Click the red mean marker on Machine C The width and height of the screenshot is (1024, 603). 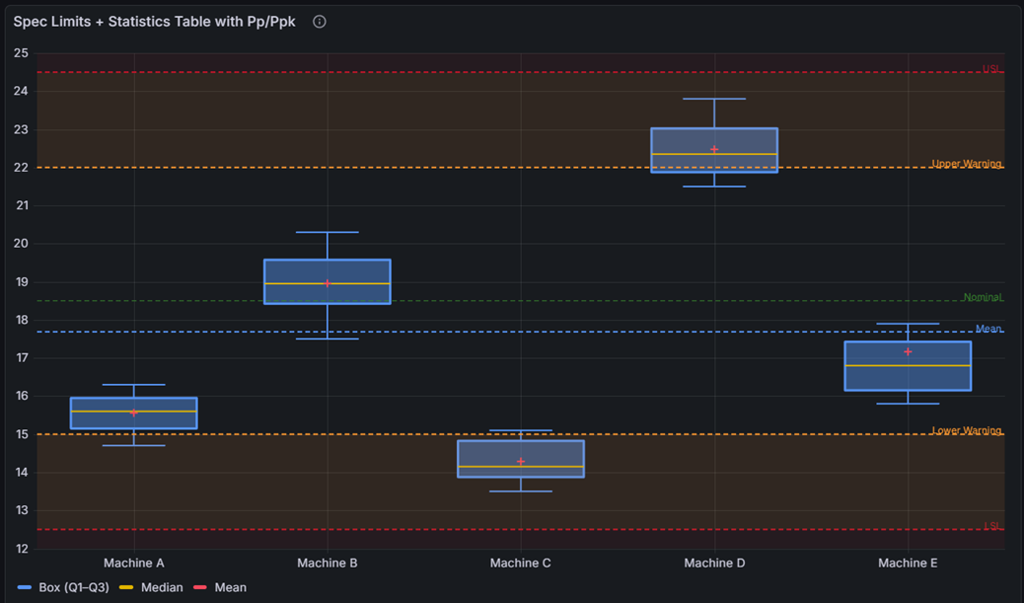(x=521, y=461)
